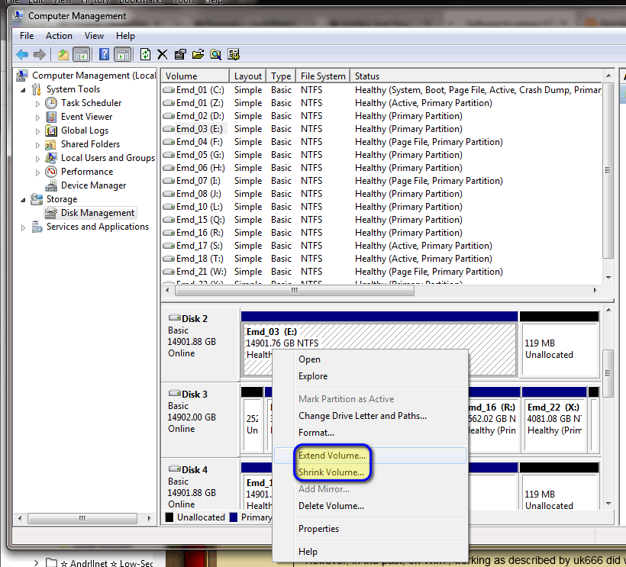Expand the Global Logs node

37,131
